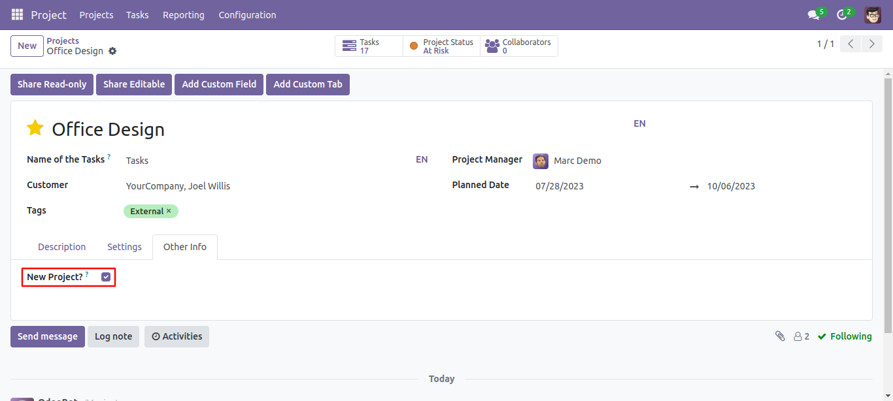The image size is (893, 401).
Task: Click the paperclip attachments icon
Action: point(780,336)
